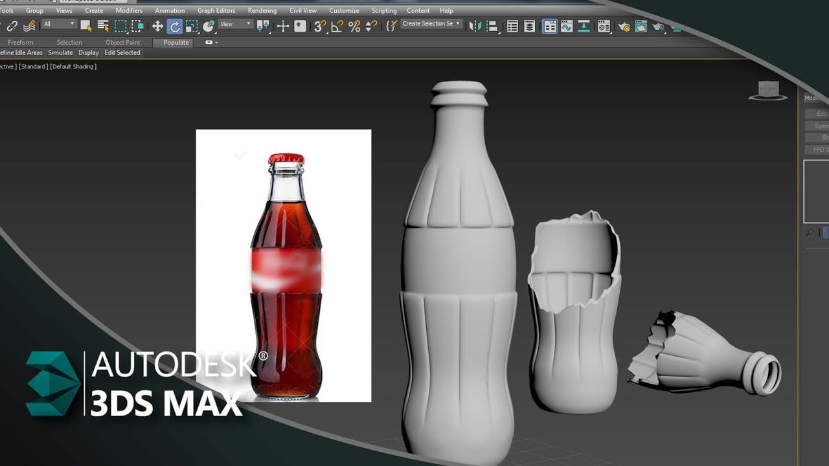The width and height of the screenshot is (829, 466).
Task: Open the Graph Editors menu
Action: [216, 10]
